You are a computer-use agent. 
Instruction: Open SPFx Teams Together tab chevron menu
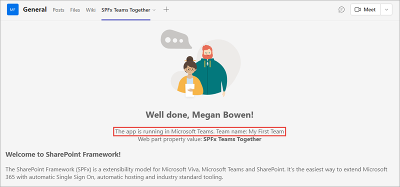[154, 10]
